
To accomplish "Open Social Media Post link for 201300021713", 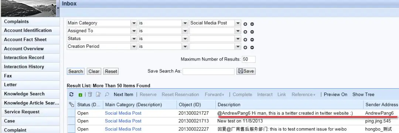I will [123, 121].
